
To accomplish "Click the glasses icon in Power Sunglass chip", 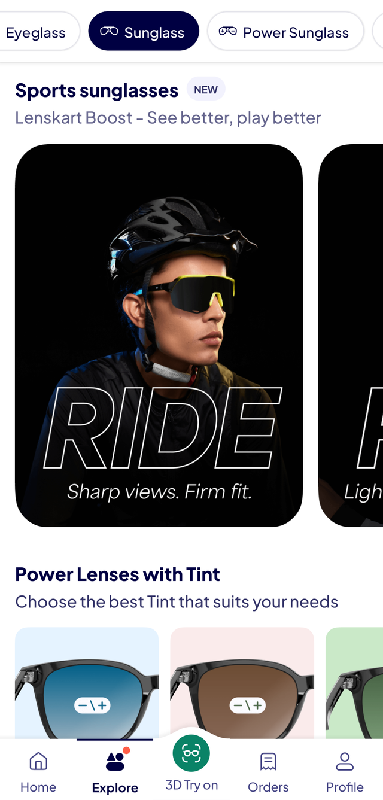I will pyautogui.click(x=227, y=32).
